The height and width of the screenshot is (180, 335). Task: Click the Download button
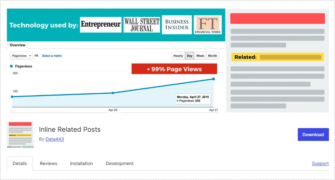tap(313, 135)
